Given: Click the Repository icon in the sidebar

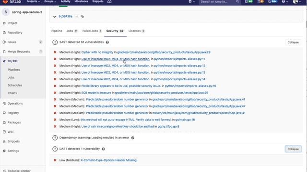Looking at the screenshot, I should [x=4, y=32].
